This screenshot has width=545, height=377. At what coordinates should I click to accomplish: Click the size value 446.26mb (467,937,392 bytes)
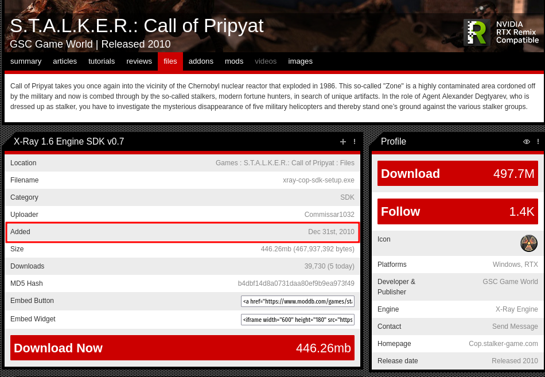[307, 249]
